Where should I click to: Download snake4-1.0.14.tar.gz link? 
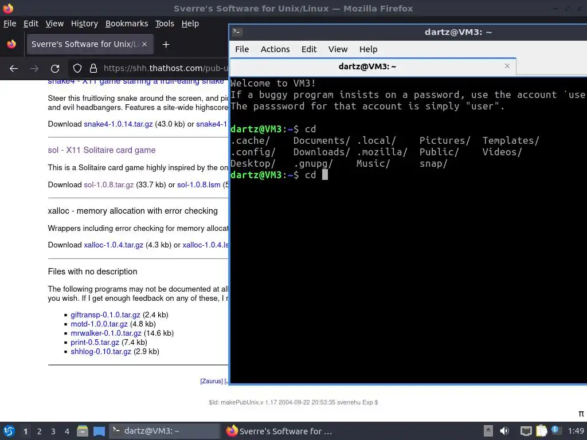tap(118, 124)
